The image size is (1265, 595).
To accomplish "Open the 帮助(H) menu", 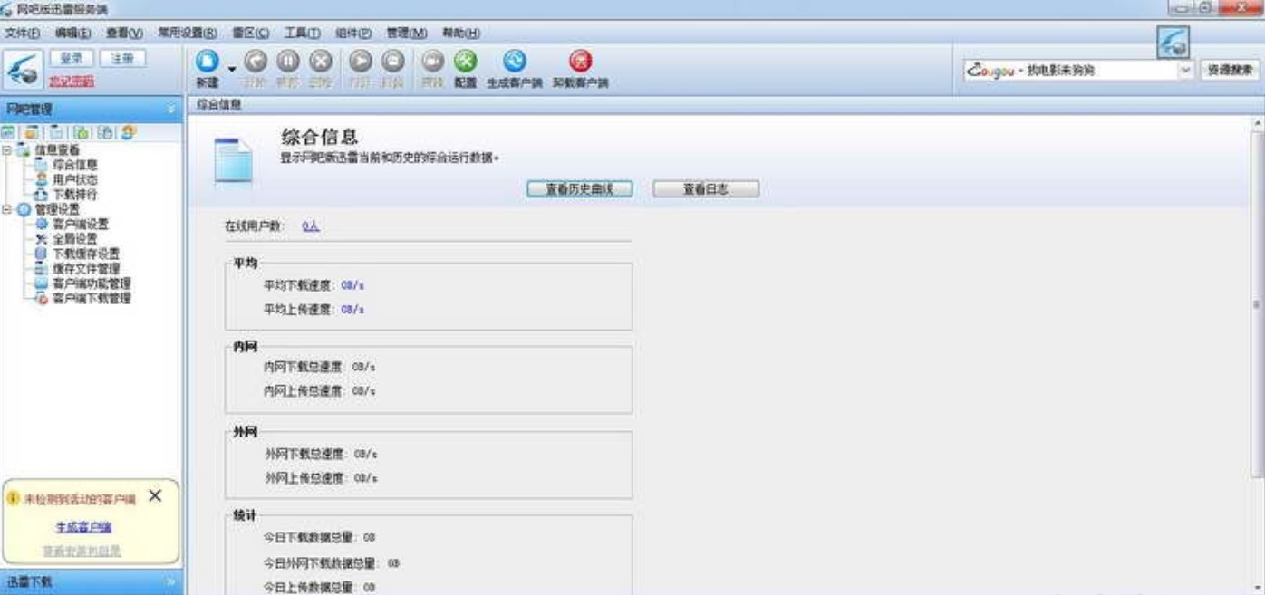I will 461,33.
